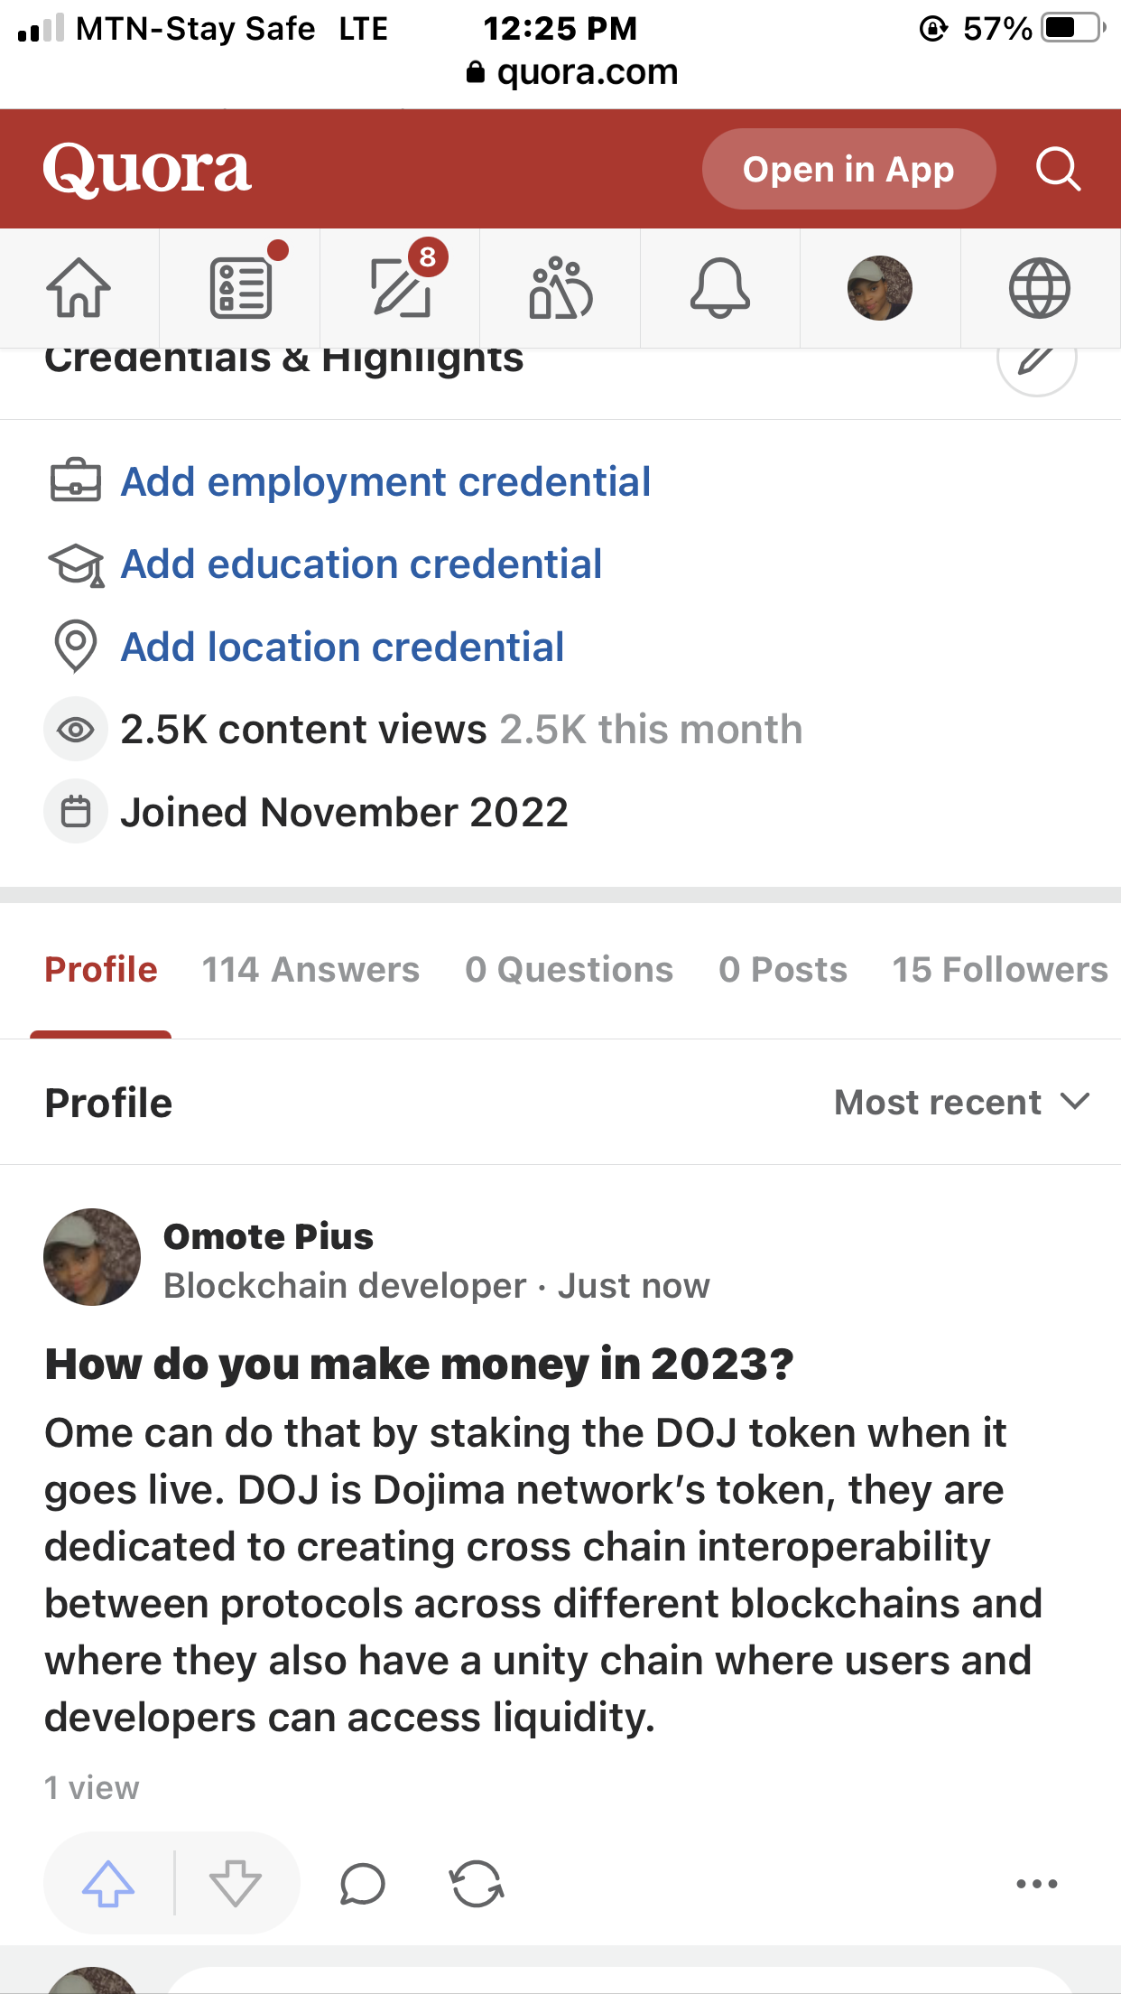The image size is (1121, 1994).
Task: Upvote the answer about making money
Action: click(x=108, y=1883)
